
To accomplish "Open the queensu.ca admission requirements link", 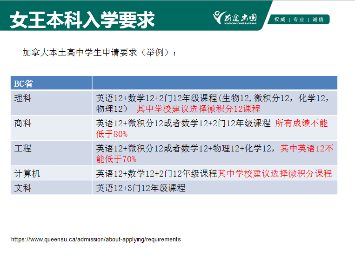I will (x=96, y=240).
